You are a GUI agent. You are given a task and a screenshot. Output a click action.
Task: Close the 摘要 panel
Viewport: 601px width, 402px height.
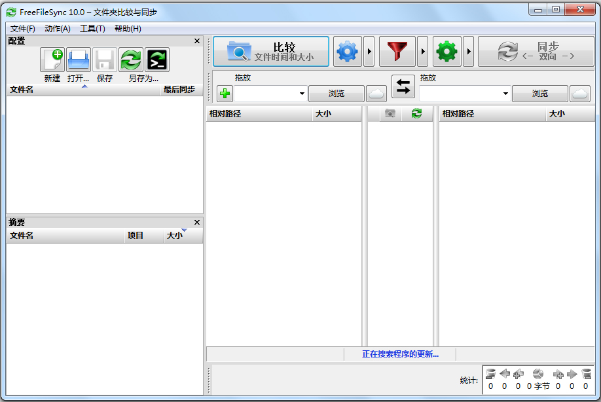tap(197, 222)
